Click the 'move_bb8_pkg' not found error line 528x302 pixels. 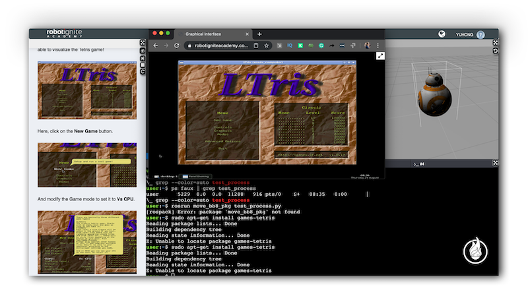click(x=223, y=212)
